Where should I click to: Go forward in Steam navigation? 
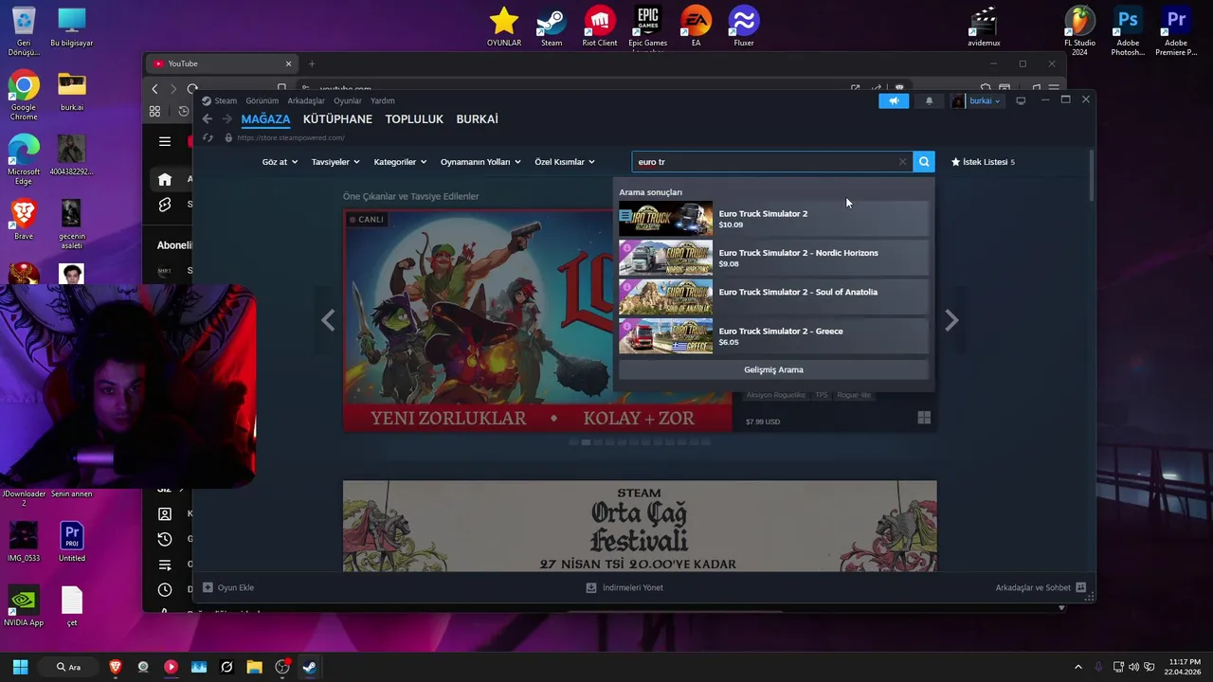[x=226, y=119]
